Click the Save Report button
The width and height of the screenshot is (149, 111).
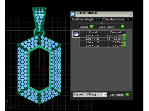(109, 27)
